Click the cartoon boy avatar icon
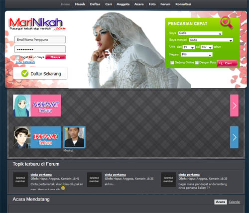The width and height of the screenshot is (249, 213). tap(22, 137)
